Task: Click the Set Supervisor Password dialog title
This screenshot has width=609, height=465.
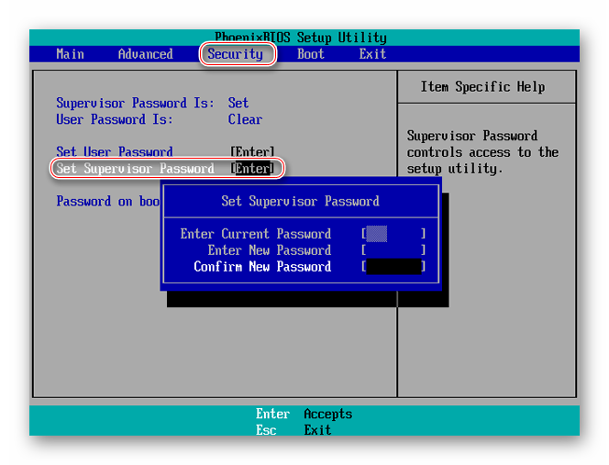Action: pyautogui.click(x=300, y=201)
